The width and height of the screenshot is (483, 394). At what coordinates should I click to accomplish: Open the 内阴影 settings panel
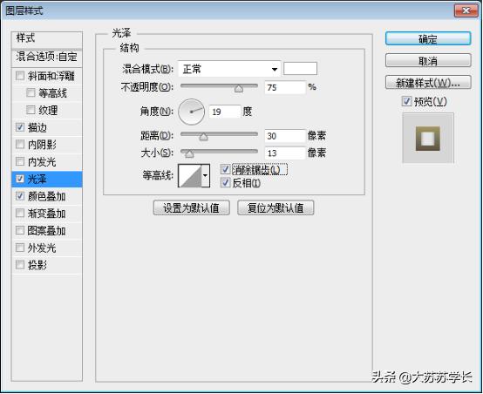[x=42, y=145]
